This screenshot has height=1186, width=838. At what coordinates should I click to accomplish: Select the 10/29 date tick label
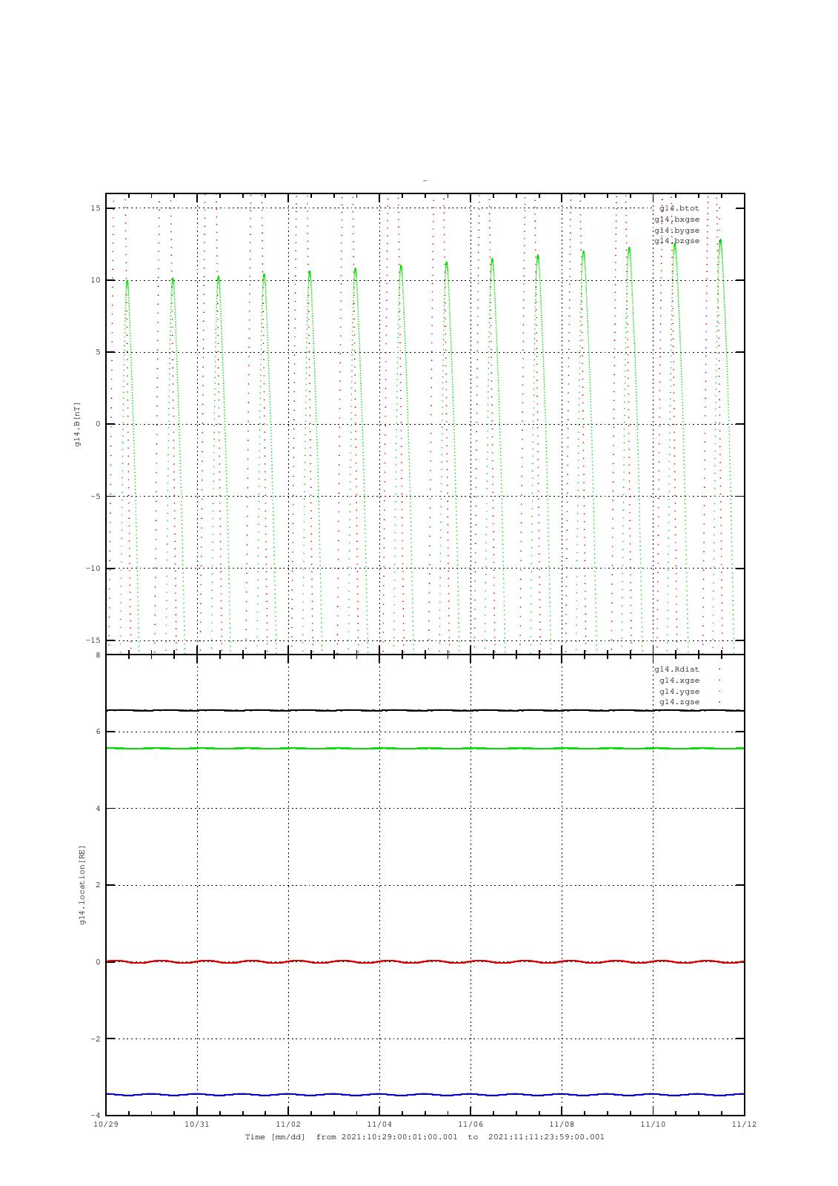point(106,1124)
